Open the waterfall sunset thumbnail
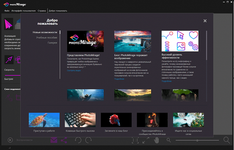 tap(133, 41)
